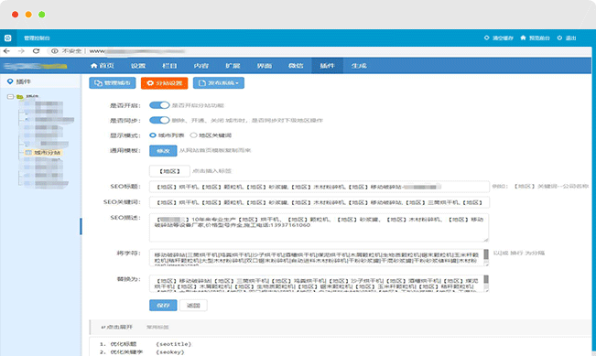
Task: Toggle the 是否开启 switch
Action: coord(159,105)
